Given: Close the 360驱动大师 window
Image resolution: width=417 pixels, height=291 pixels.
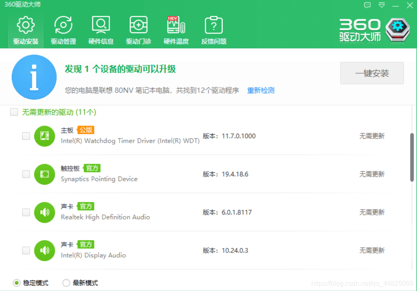Looking at the screenshot, I should (410, 5).
